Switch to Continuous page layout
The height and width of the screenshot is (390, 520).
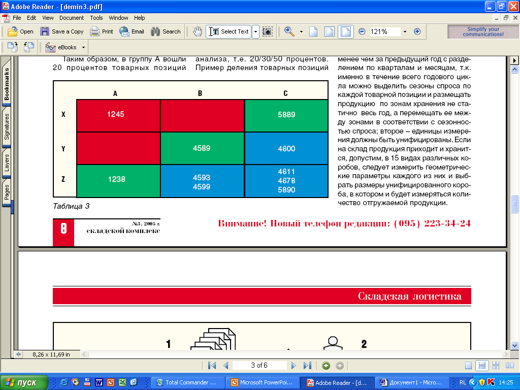click(482, 366)
